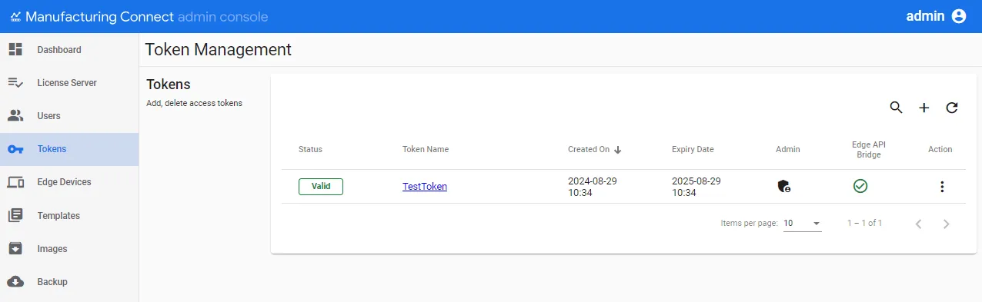The height and width of the screenshot is (302, 982).
Task: Select the Tokens menu item
Action: coord(69,149)
